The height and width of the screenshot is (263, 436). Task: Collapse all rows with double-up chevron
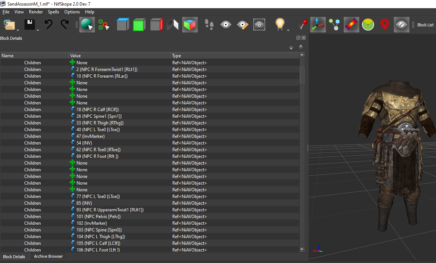point(300,47)
